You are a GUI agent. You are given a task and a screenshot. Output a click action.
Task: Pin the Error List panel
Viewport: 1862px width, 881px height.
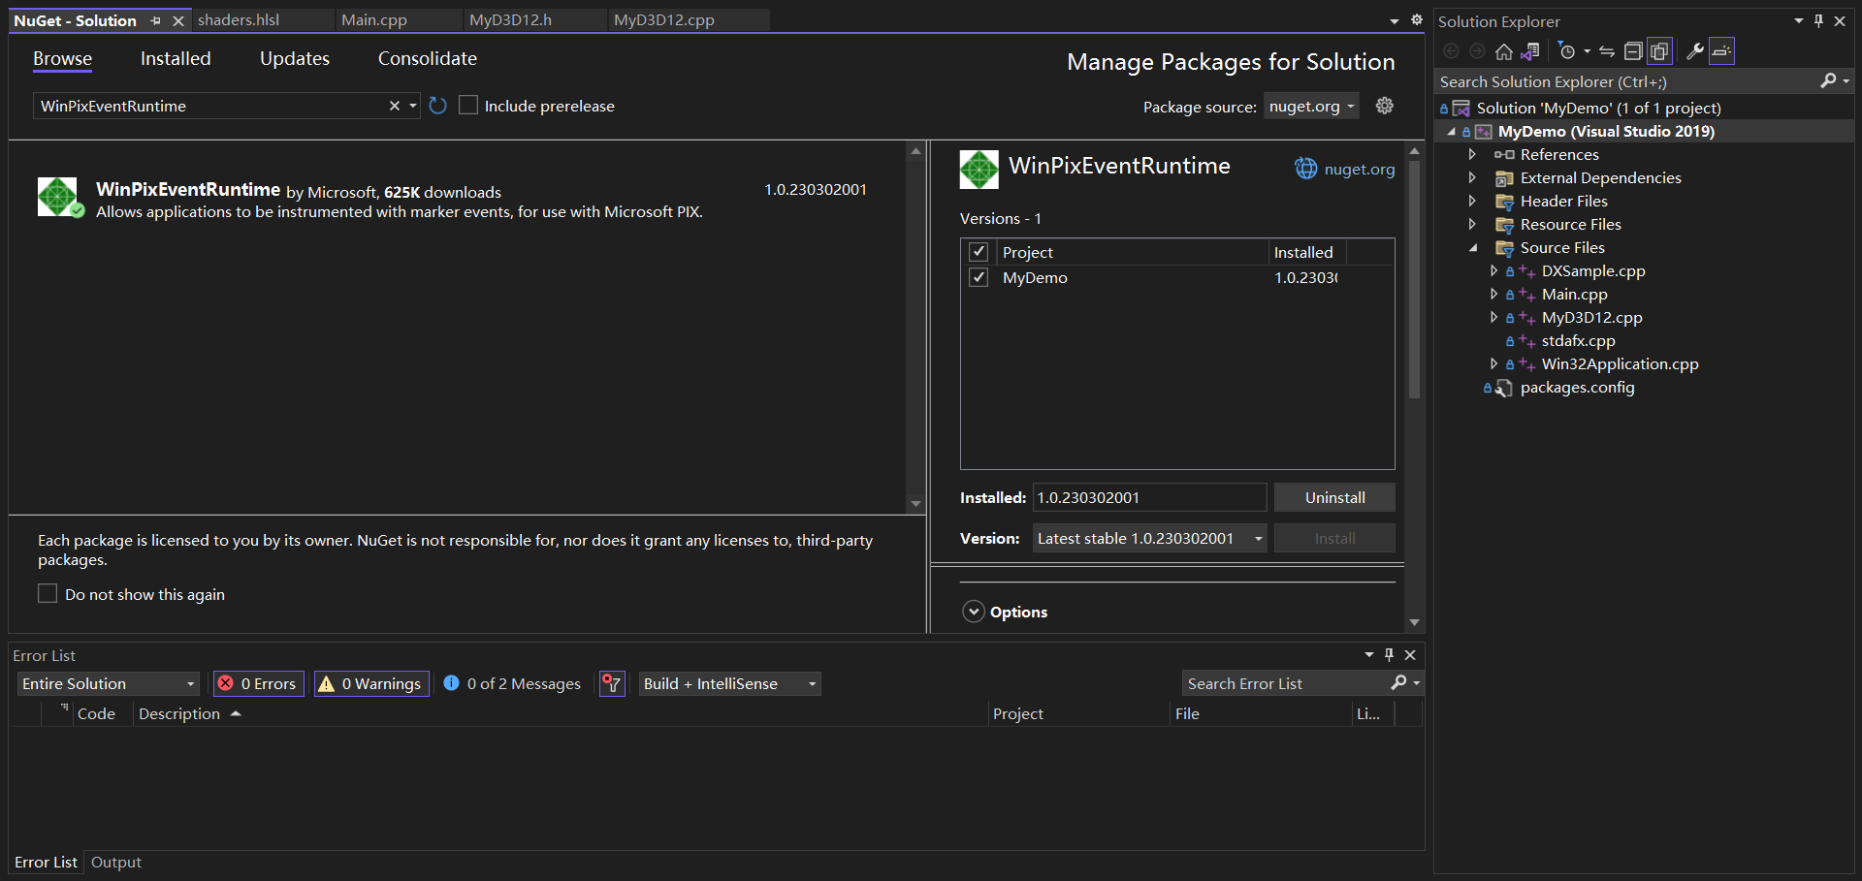coord(1389,655)
